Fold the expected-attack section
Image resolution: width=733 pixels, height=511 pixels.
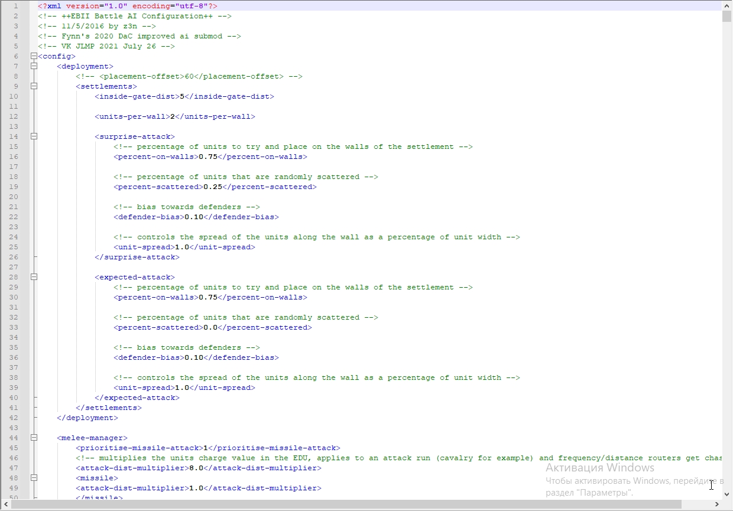pyautogui.click(x=34, y=277)
